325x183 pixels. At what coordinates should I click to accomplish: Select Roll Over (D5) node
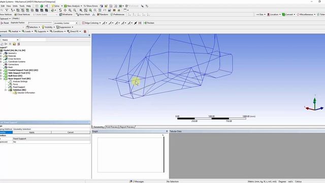point(15,76)
